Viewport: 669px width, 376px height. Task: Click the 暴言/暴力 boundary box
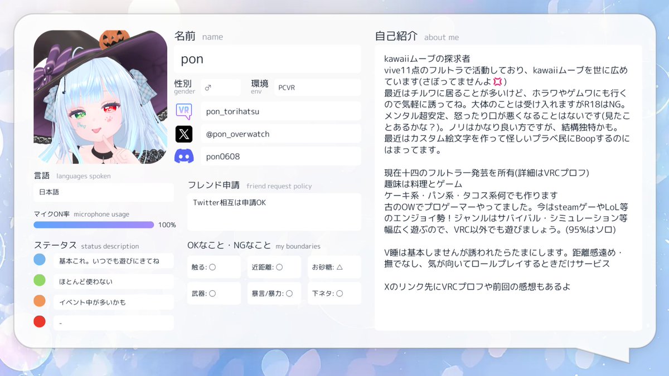pyautogui.click(x=274, y=293)
